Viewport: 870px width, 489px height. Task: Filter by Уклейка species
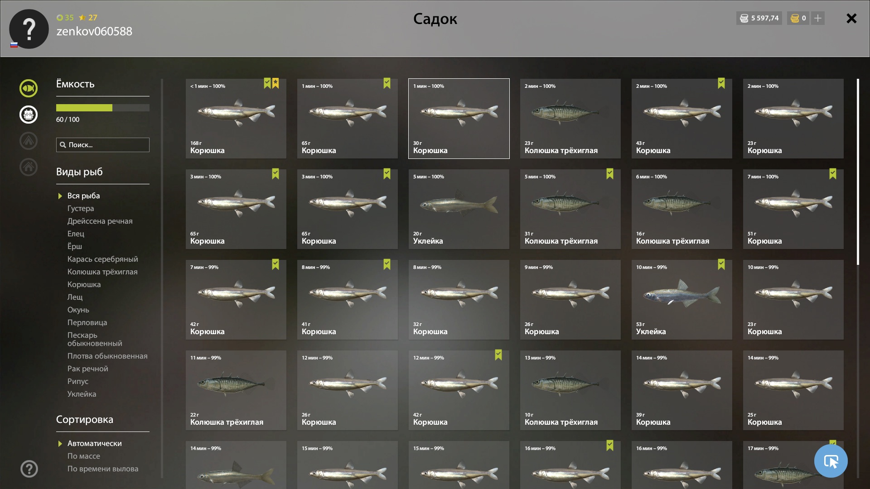(x=82, y=394)
